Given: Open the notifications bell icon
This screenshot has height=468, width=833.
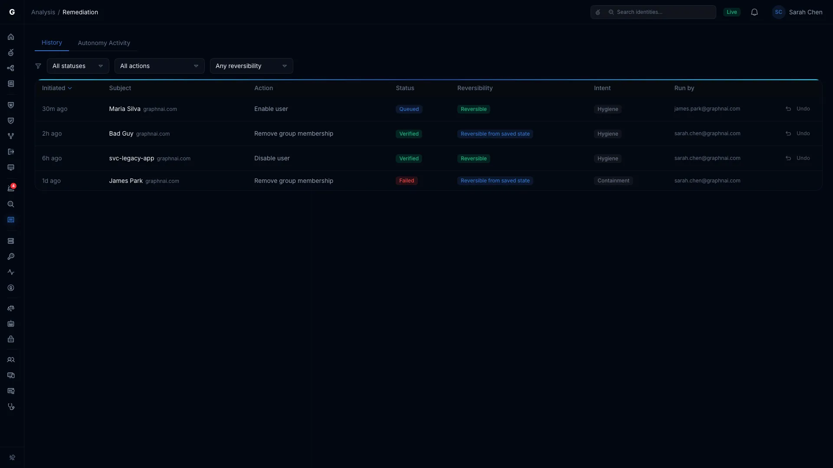Looking at the screenshot, I should [754, 12].
